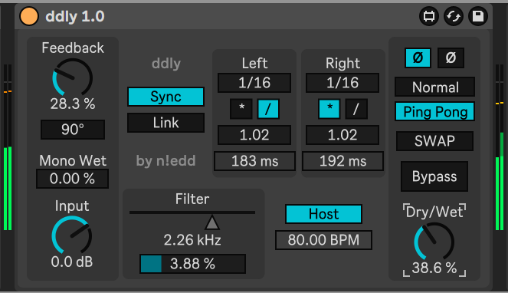Open the Left 1/16 time division box
Viewport: 508px width, 293px height.
[x=254, y=83]
